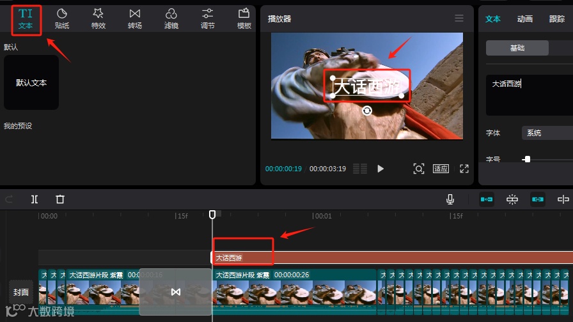
Task: Open the 模板 templates tab
Action: point(244,19)
